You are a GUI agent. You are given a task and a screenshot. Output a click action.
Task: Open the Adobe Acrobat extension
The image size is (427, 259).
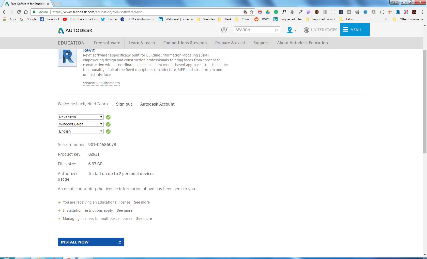pyautogui.click(x=414, y=12)
